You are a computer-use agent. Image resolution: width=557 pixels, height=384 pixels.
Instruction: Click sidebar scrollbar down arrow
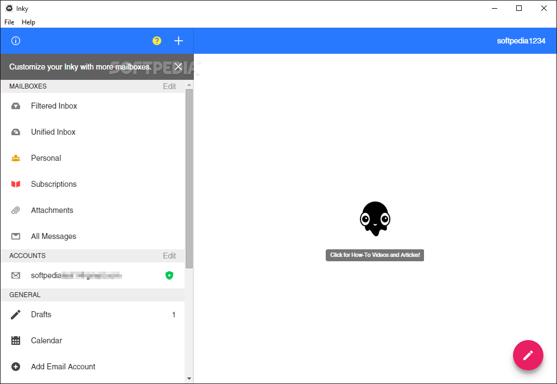coord(189,379)
